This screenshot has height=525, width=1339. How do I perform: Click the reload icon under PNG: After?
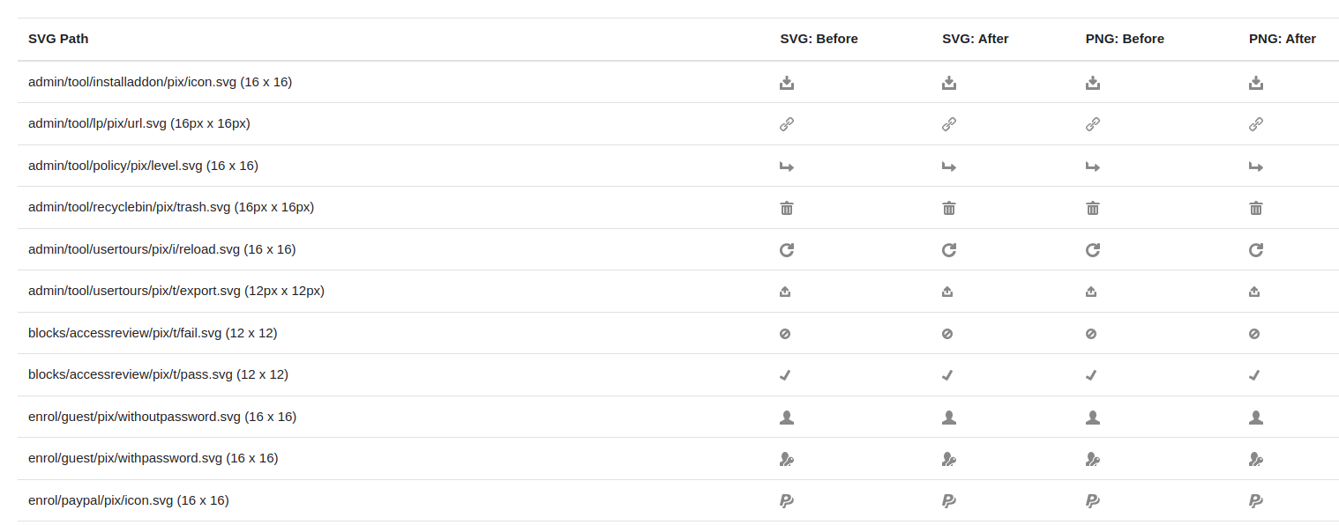click(1256, 249)
